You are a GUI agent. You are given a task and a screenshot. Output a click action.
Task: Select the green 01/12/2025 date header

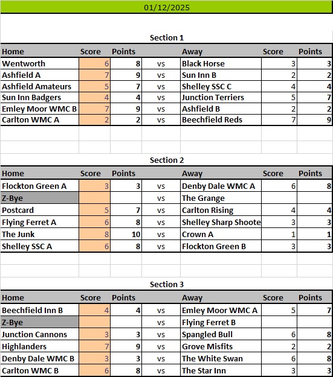tap(167, 7)
